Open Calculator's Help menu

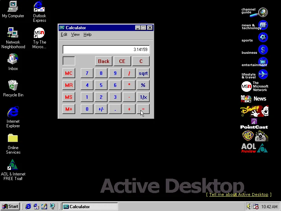(87, 34)
